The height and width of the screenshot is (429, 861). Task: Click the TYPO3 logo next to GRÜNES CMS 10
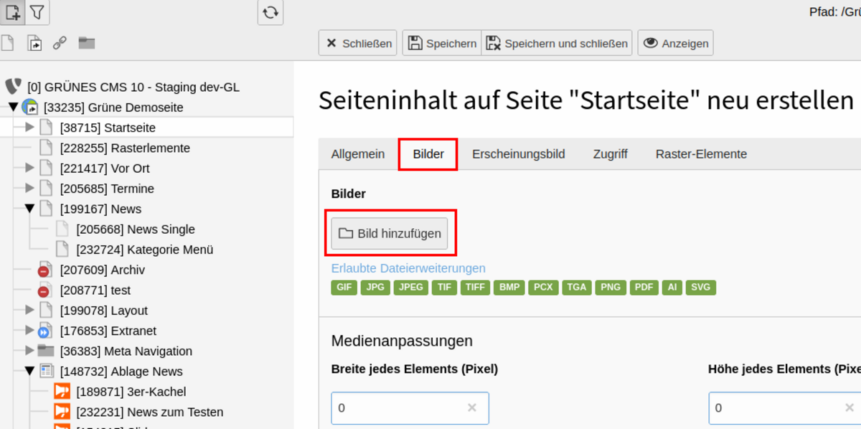pyautogui.click(x=13, y=87)
